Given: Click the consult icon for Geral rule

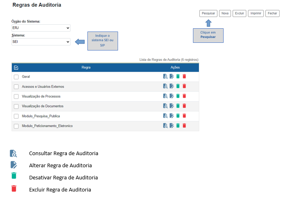Looking at the screenshot, I should (x=165, y=76).
